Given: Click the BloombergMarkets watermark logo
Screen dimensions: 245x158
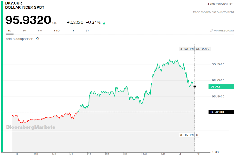Looking at the screenshot, I should click(x=31, y=127).
